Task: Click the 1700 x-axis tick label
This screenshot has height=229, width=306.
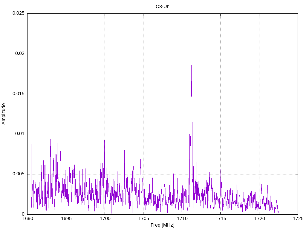Action: point(105,219)
